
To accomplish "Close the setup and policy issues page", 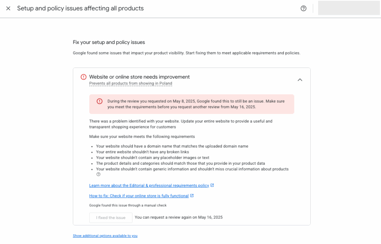I will click(8, 8).
